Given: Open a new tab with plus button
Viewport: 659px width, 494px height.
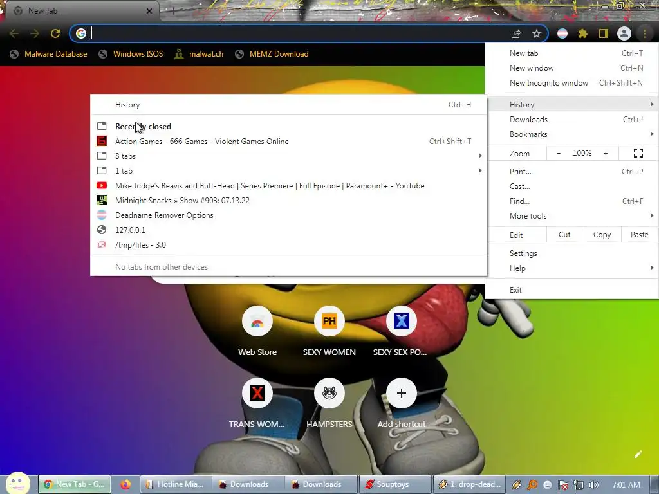Looking at the screenshot, I should point(172,12).
